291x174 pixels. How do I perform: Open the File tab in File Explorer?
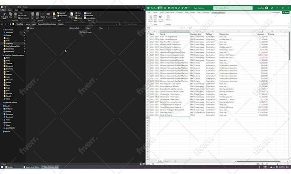tap(3, 10)
